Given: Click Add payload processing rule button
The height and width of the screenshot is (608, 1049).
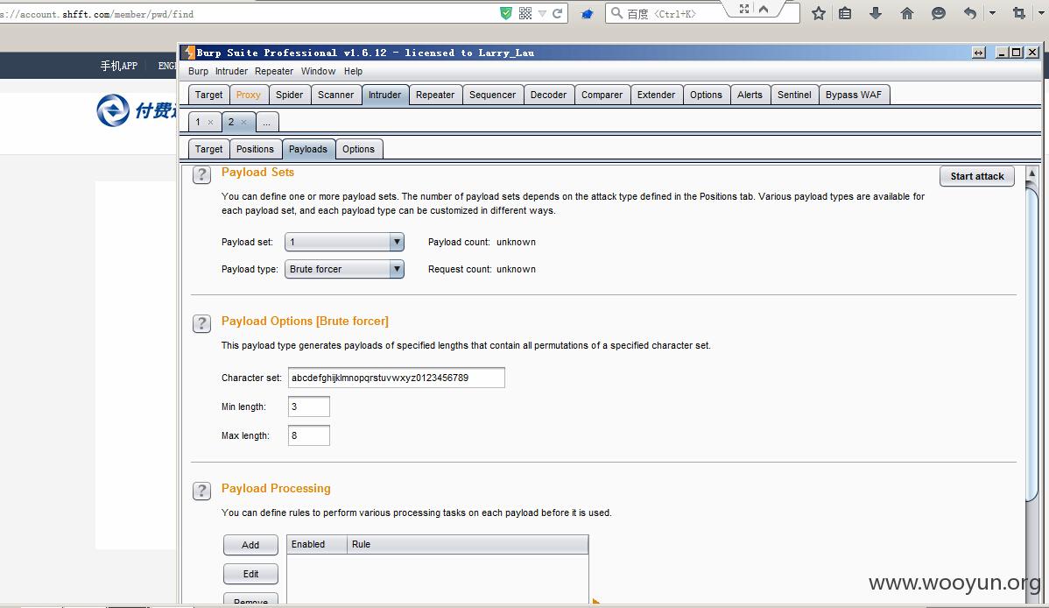Looking at the screenshot, I should [x=250, y=545].
